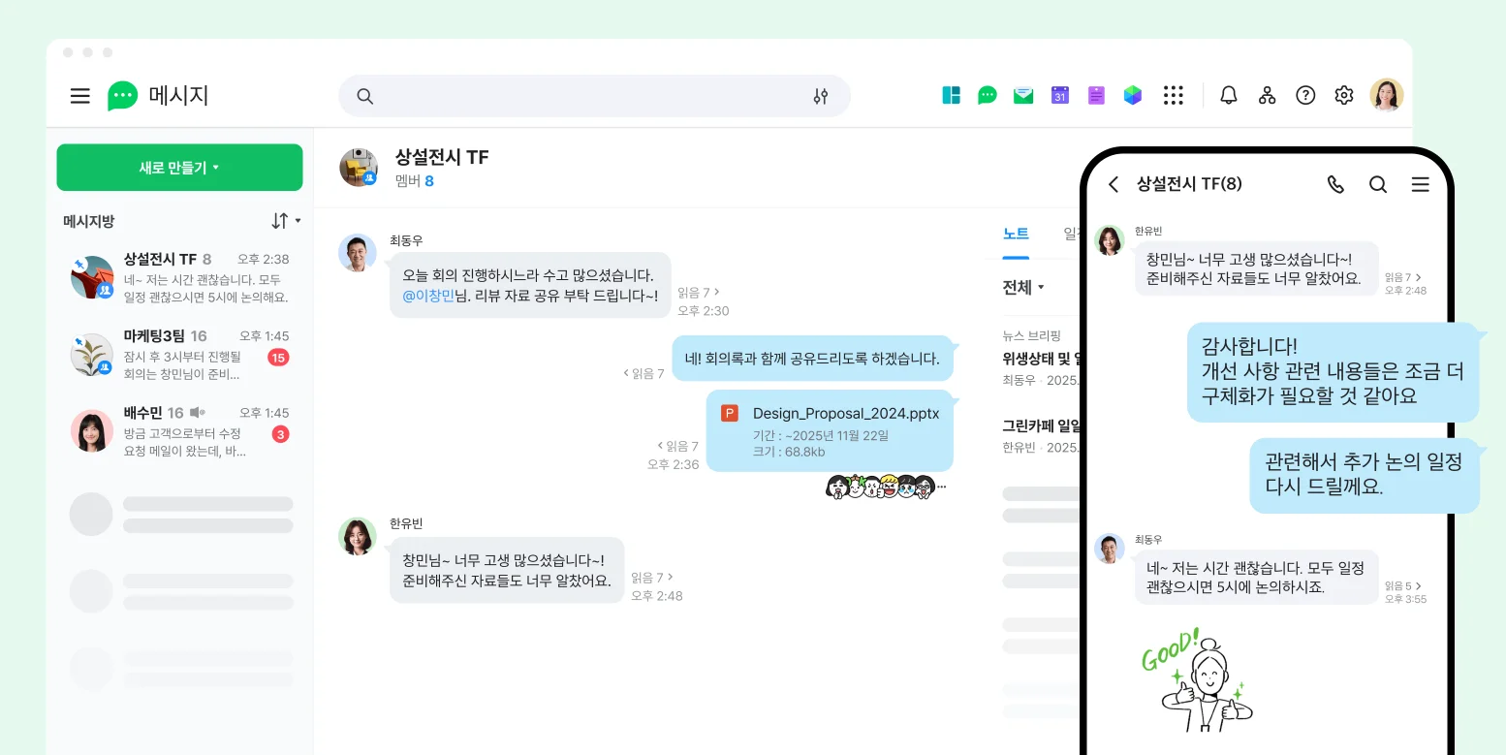This screenshot has height=755, width=1506.
Task: Select the 마케팅3팀 chat room
Action: click(179, 354)
